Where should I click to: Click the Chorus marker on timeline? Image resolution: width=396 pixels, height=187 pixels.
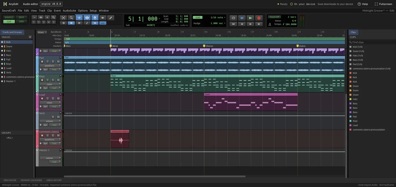(x=208, y=46)
